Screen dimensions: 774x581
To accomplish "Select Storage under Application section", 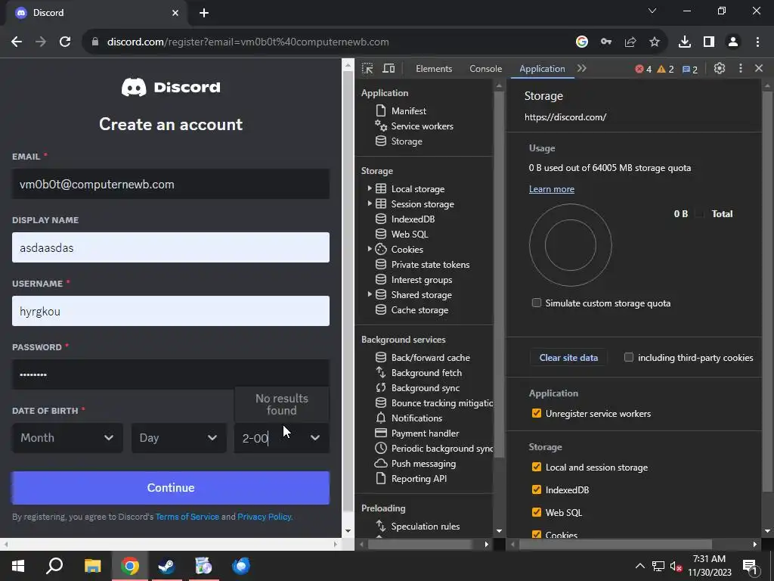I will [x=406, y=141].
